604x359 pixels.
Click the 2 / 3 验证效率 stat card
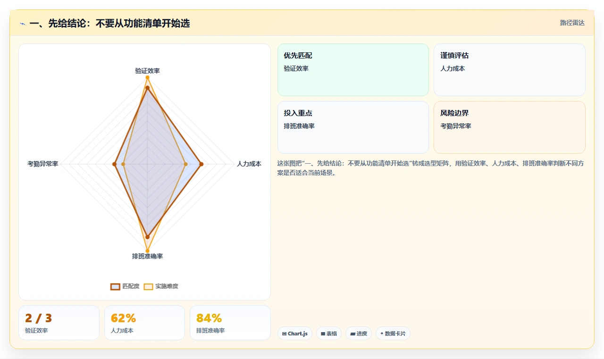[x=59, y=323]
